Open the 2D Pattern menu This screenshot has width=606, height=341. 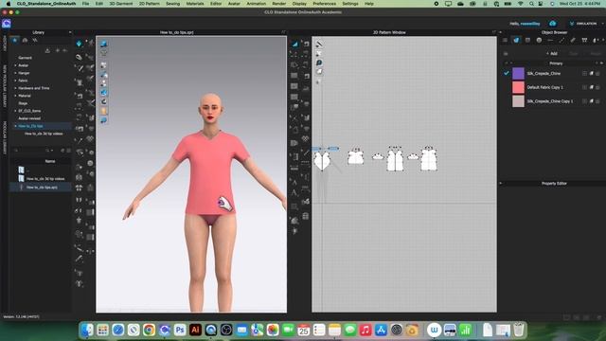(150, 4)
